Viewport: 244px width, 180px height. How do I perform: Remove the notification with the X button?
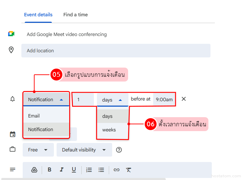pos(184,99)
